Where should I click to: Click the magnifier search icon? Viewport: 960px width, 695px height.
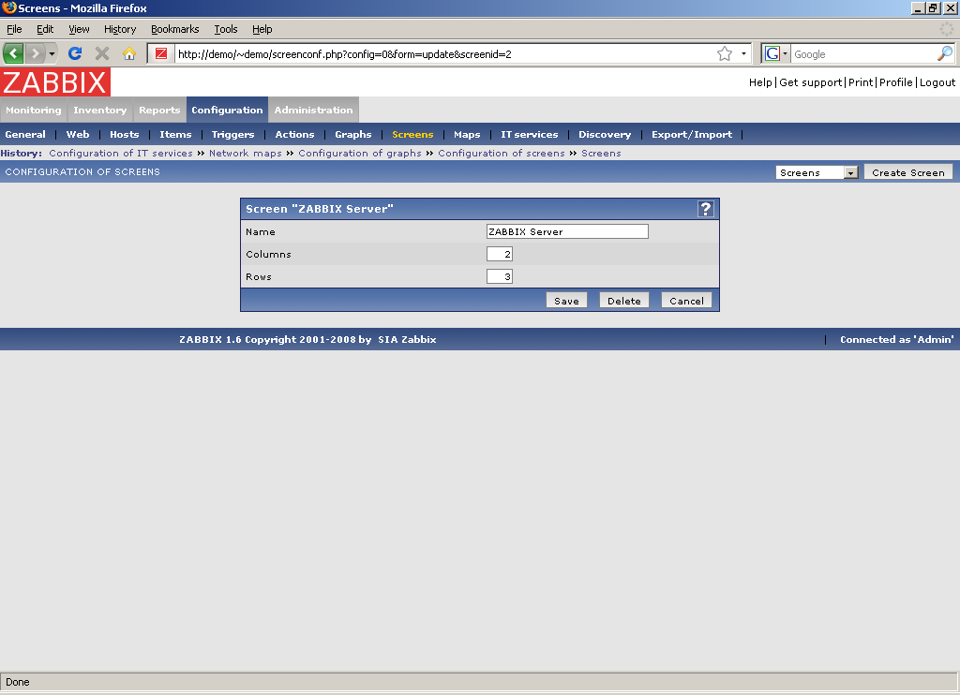point(945,53)
